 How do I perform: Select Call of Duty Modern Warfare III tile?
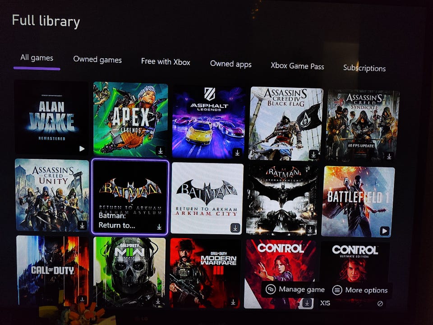tap(205, 274)
